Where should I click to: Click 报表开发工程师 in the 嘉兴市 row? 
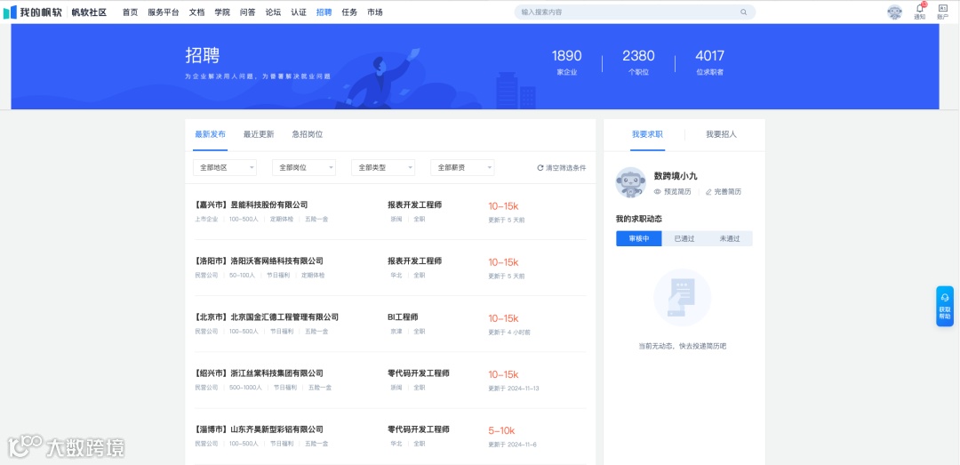click(x=414, y=204)
